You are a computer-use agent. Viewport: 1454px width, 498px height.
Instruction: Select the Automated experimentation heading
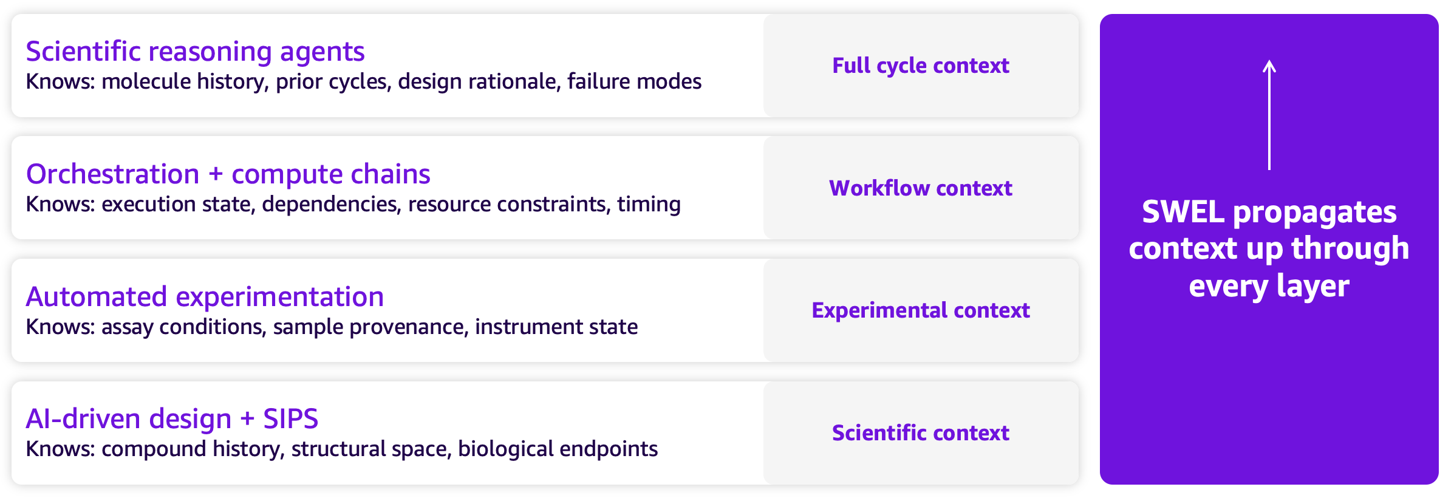[205, 297]
